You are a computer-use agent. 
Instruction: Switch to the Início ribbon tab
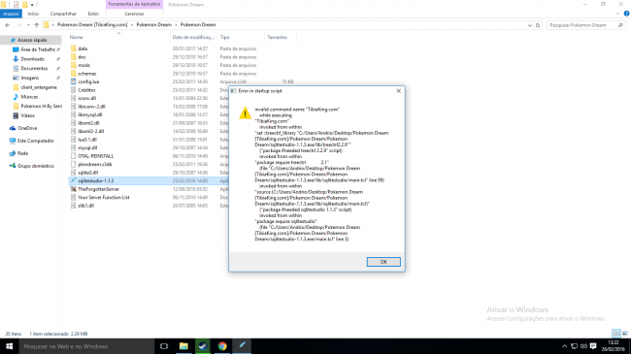[33, 14]
